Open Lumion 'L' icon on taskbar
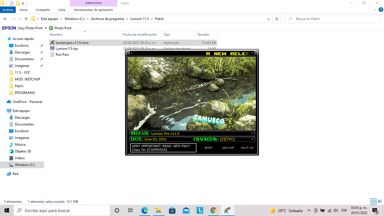The width and height of the screenshot is (384, 216). 200,210
